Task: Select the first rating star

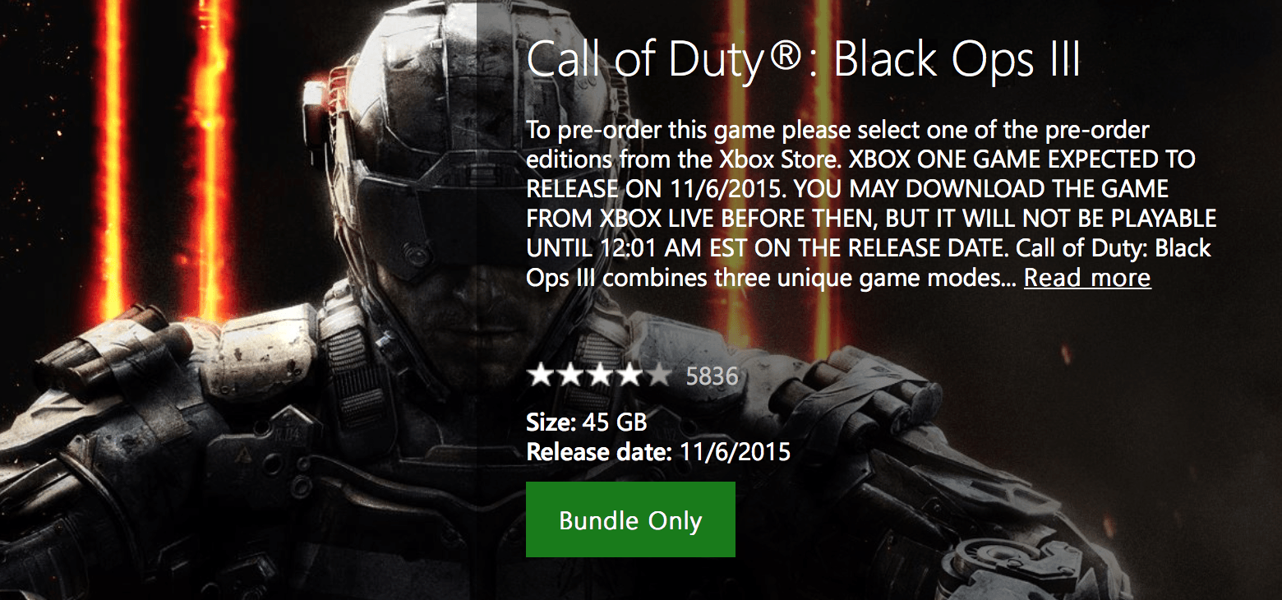Action: pyautogui.click(x=540, y=376)
